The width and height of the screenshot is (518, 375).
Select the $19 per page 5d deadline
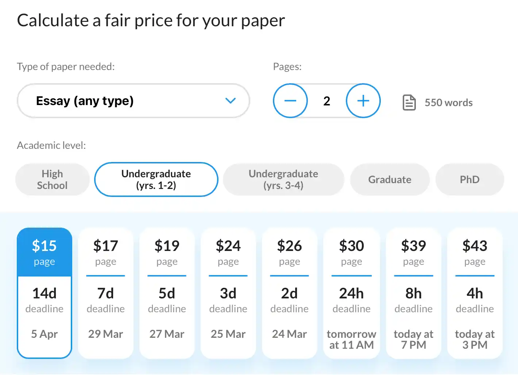coord(167,293)
